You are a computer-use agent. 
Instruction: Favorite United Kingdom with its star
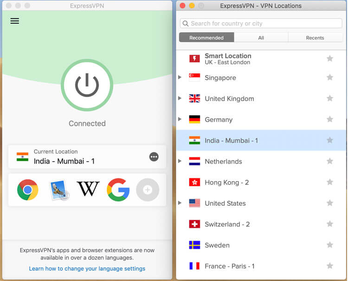pyautogui.click(x=330, y=98)
